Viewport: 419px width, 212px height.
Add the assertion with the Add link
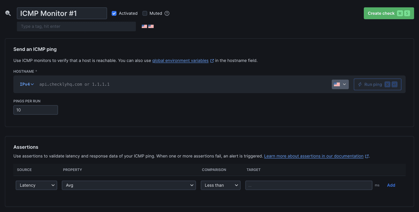[x=391, y=185]
